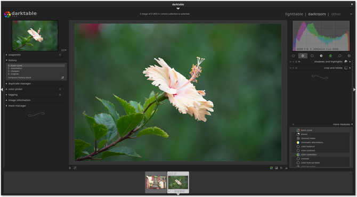This screenshot has width=357, height=197.
Task: Click the navigation preview thumbnail
Action: pos(35,36)
